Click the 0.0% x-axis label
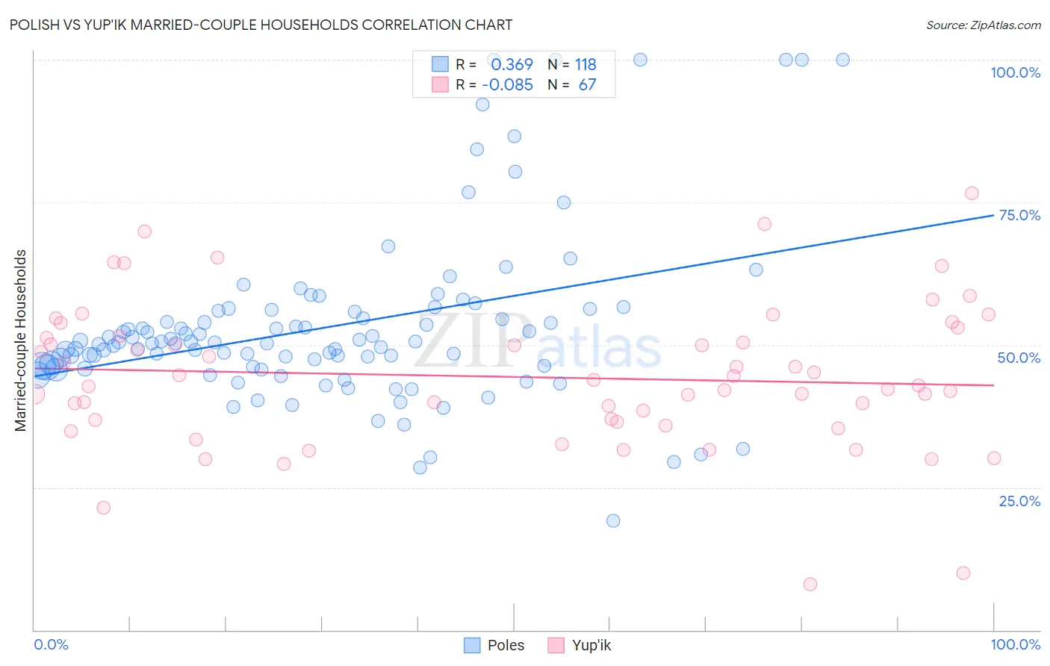The height and width of the screenshot is (666, 1050). tap(51, 644)
